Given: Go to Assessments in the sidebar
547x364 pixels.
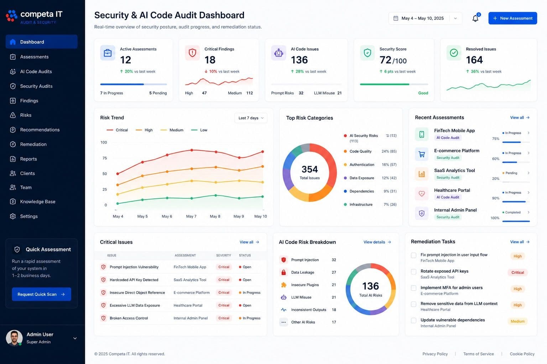Looking at the screenshot, I should click(x=42, y=57).
